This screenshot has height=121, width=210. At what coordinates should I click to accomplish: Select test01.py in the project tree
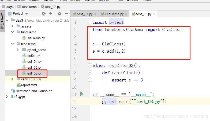[x=31, y=56]
